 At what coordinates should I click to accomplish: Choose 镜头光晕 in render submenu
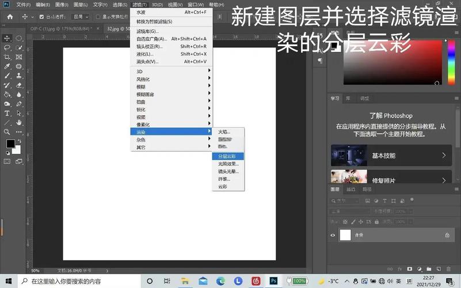pyautogui.click(x=228, y=172)
